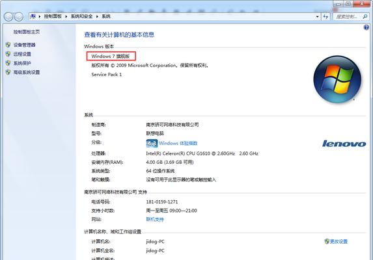The height and width of the screenshot is (260, 373).
Task: Open 控制面板主页 link in sidebar
Action: point(27,32)
